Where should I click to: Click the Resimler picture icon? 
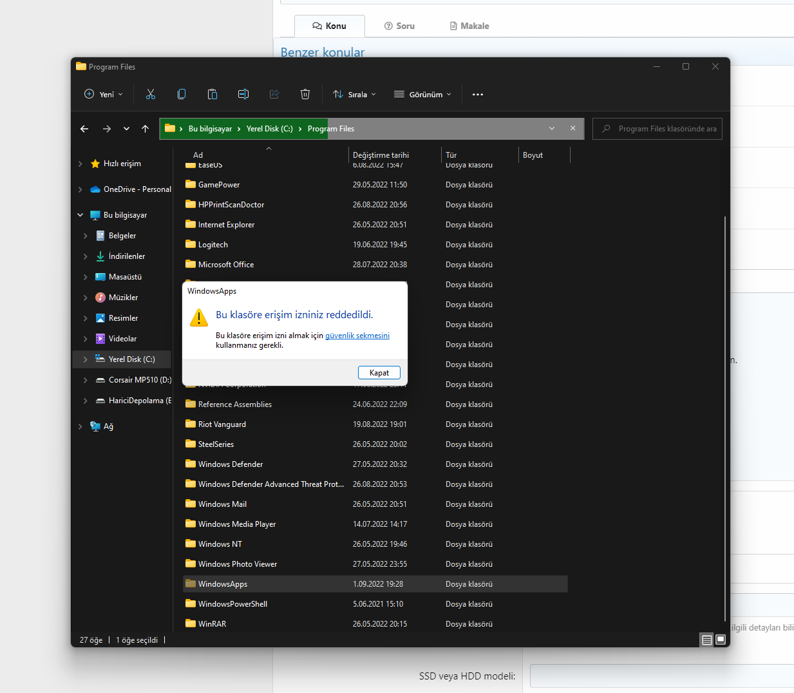pyautogui.click(x=100, y=318)
